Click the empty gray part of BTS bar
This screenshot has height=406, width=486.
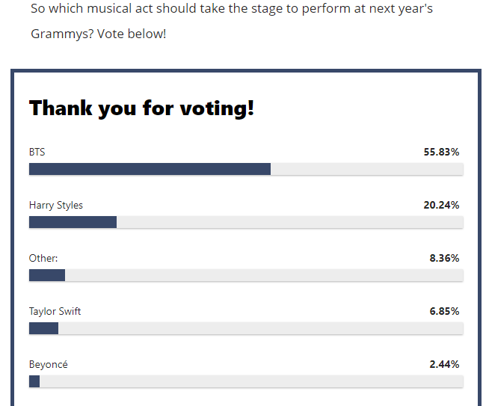coord(366,169)
